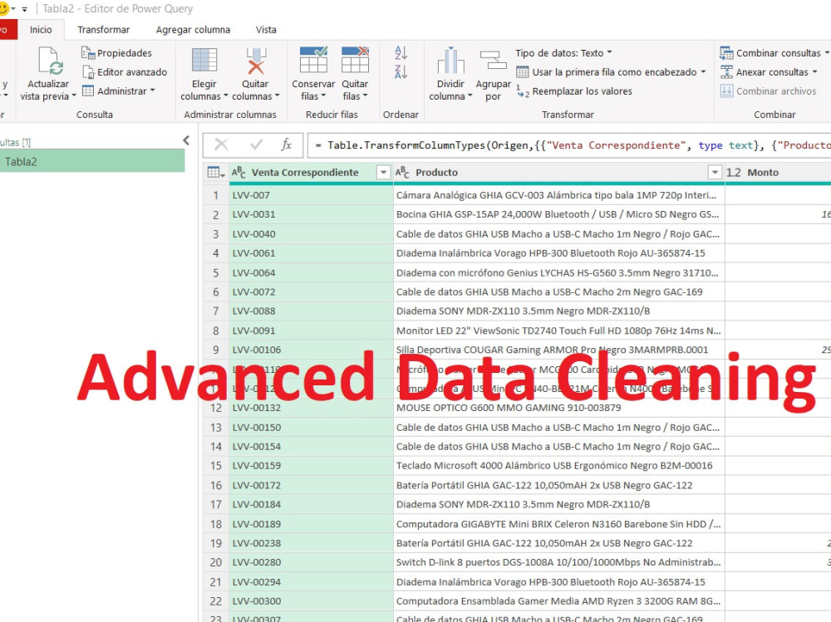Viewport: 831px width, 622px height.
Task: Click the fx function icon
Action: tap(286, 144)
